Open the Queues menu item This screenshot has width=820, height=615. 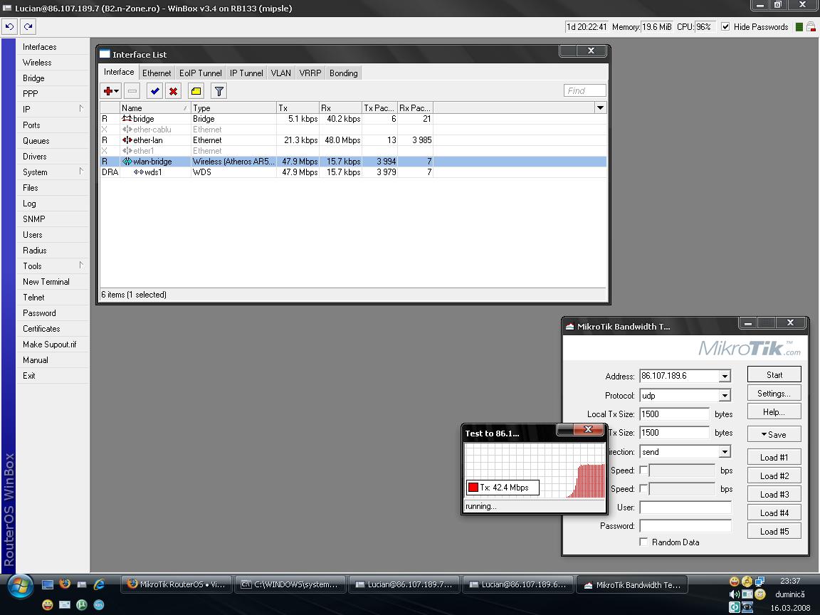point(36,141)
